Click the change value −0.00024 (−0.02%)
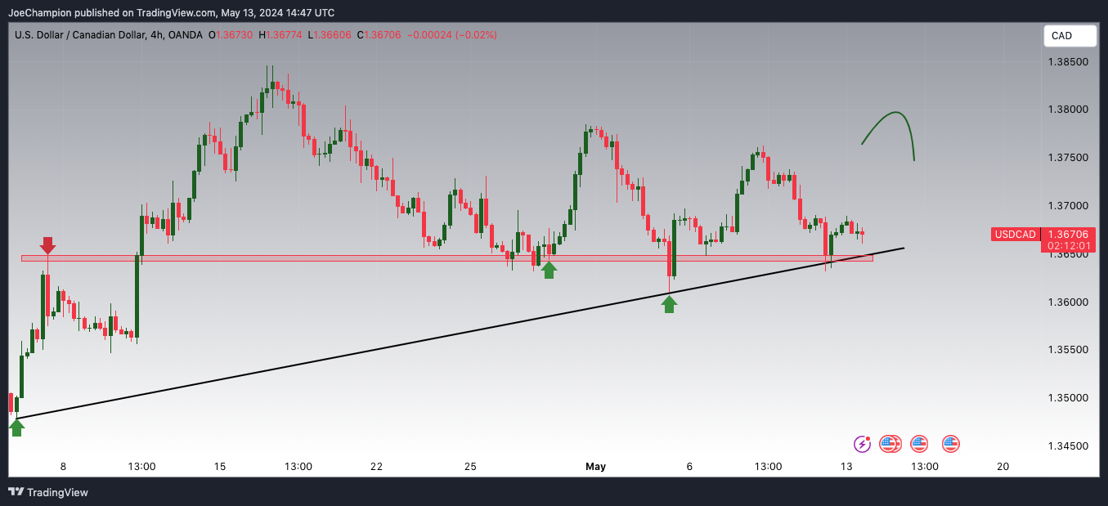 click(451, 35)
